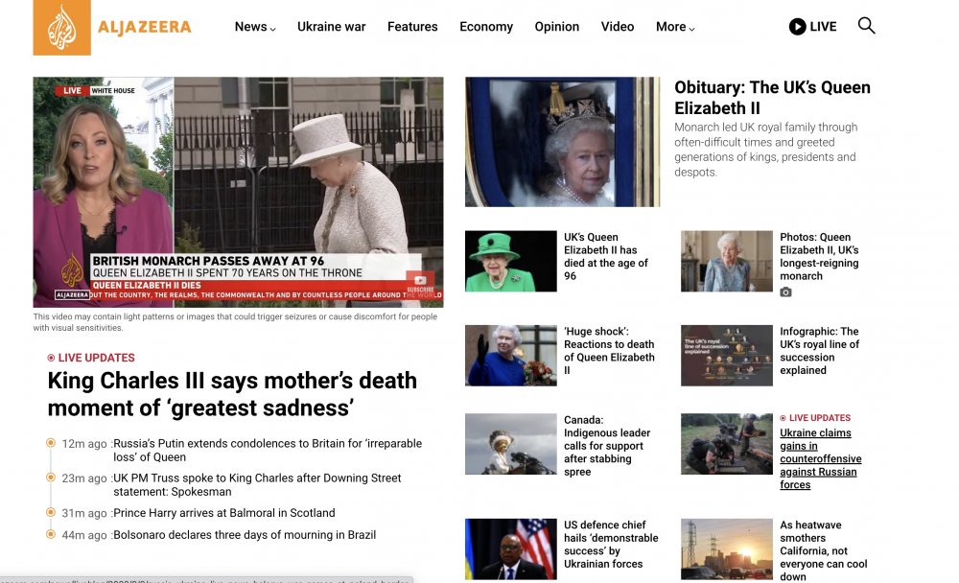The image size is (959, 583).
Task: Click the Queen waving in blue thumbnail
Action: coord(511,356)
